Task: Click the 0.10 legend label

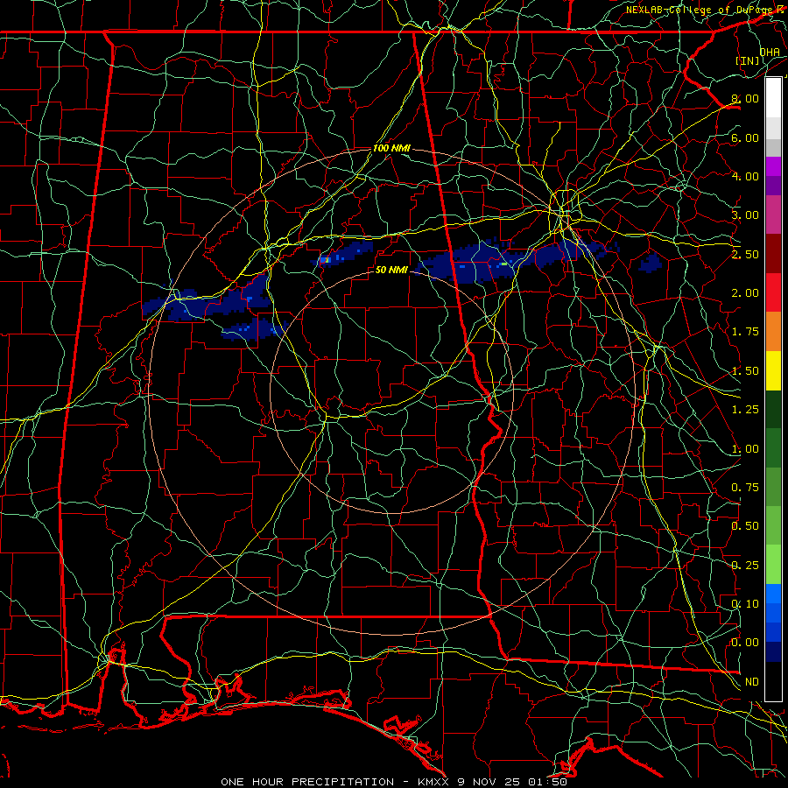Action: [745, 604]
